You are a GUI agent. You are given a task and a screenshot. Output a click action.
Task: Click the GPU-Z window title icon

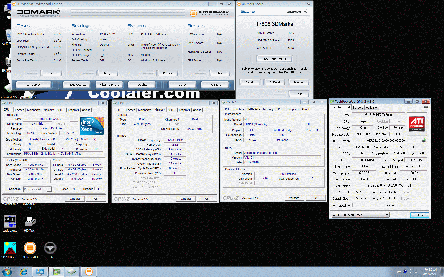click(x=332, y=101)
